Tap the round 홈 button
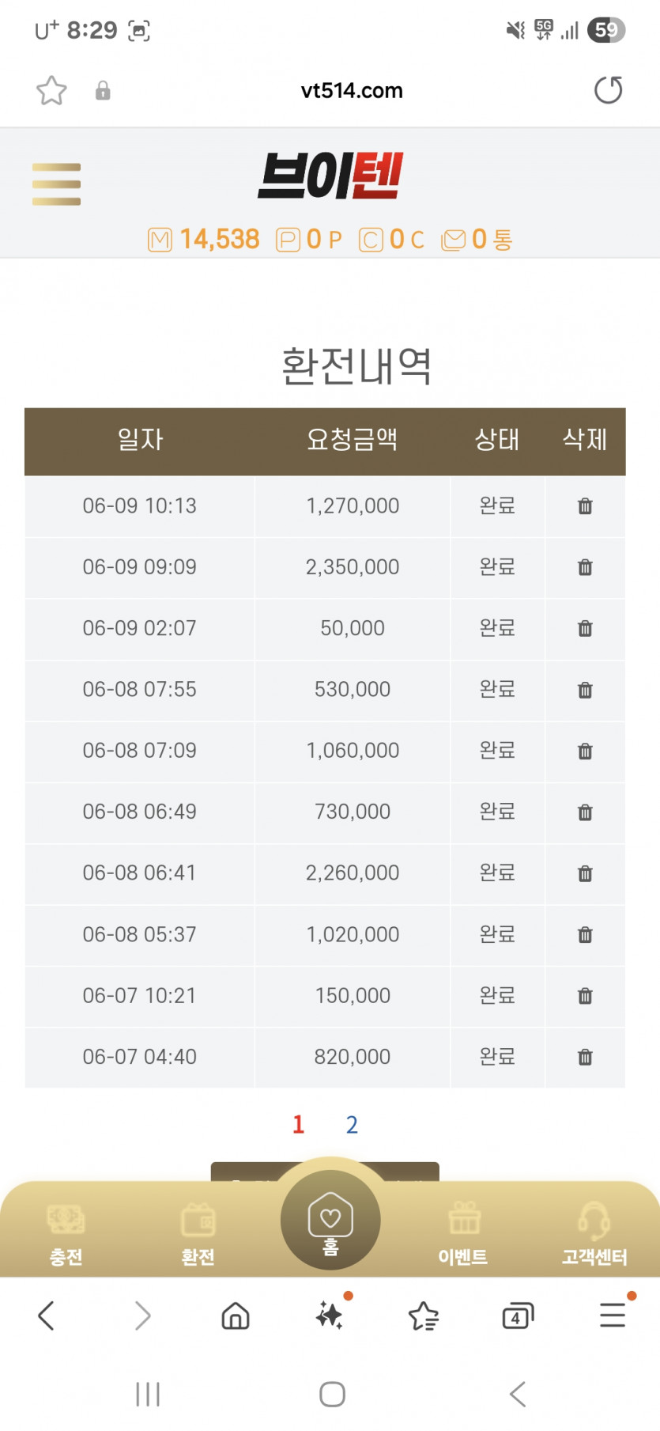The height and width of the screenshot is (1431, 660). tap(330, 1220)
